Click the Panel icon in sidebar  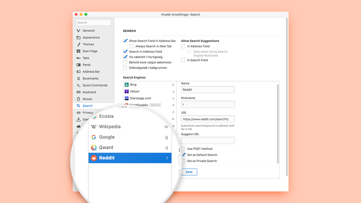pyautogui.click(x=79, y=65)
